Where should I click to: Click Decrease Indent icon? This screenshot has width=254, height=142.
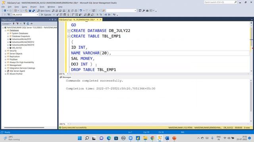[x=106, y=15]
